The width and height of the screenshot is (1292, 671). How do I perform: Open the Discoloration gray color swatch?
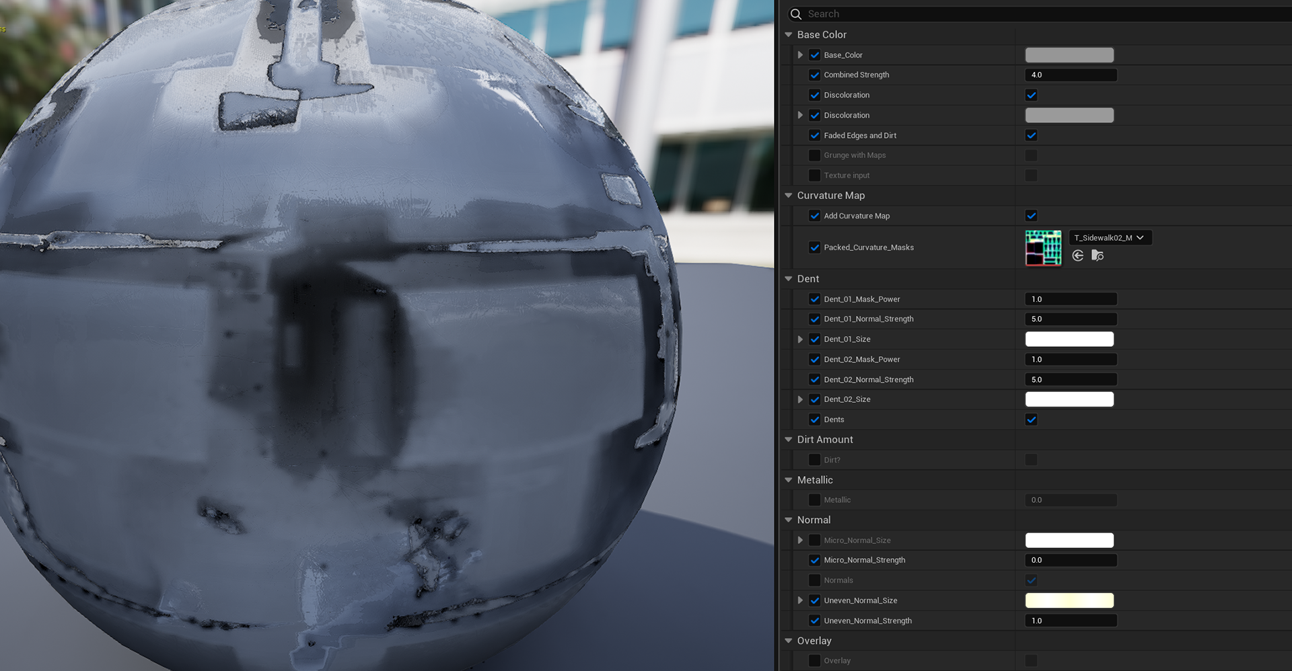point(1069,115)
